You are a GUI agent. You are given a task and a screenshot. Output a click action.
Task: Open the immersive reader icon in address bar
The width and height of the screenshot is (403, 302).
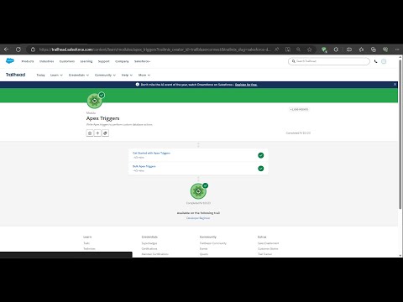point(288,49)
